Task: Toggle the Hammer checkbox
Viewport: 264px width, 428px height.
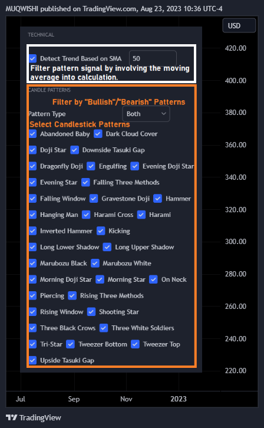Action: tap(158, 199)
